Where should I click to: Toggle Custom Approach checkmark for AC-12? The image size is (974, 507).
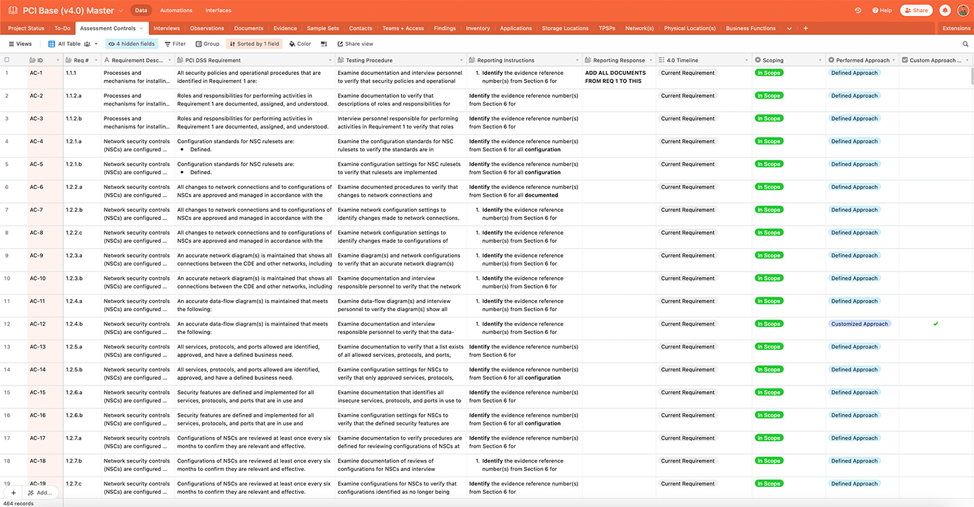(x=936, y=324)
